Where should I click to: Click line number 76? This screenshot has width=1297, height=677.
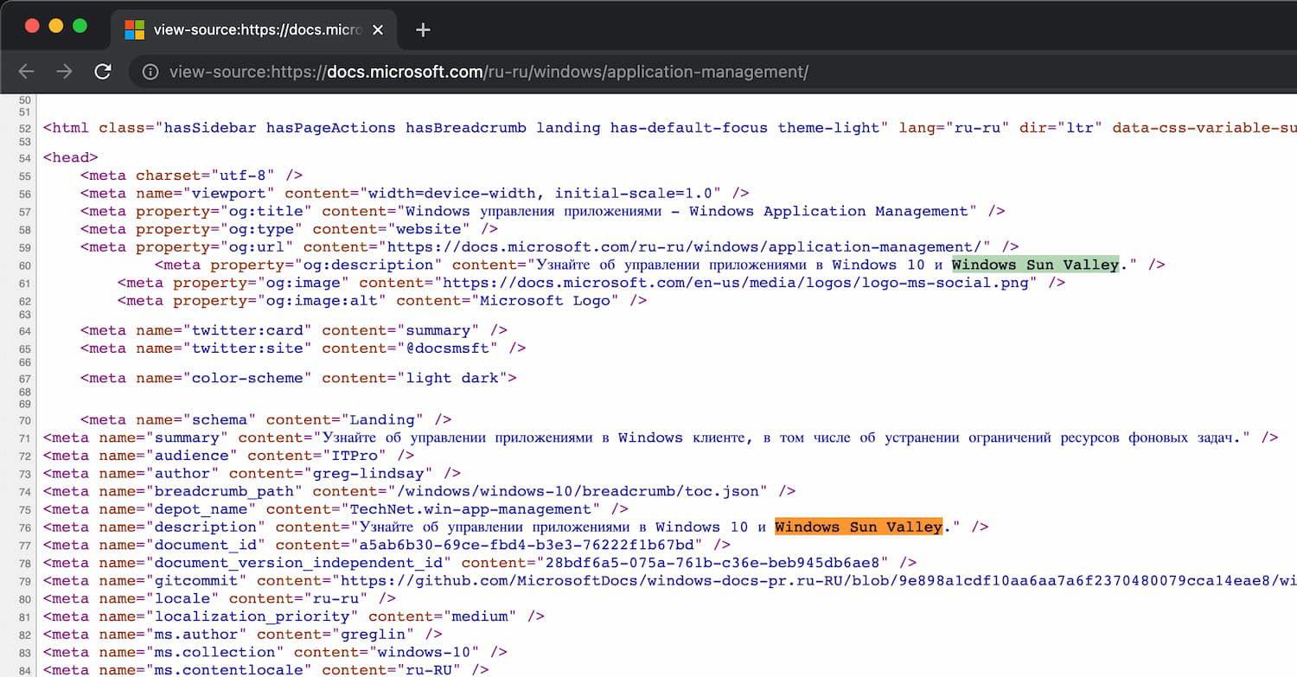(23, 527)
